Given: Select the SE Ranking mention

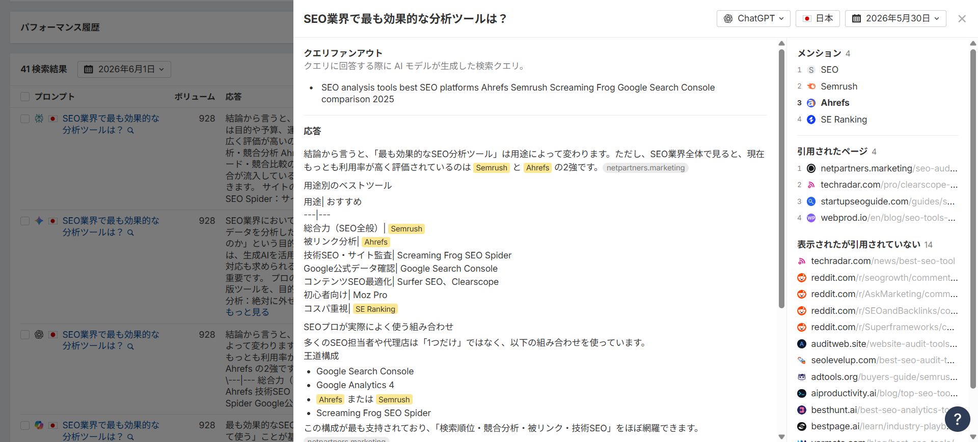Looking at the screenshot, I should coord(844,120).
